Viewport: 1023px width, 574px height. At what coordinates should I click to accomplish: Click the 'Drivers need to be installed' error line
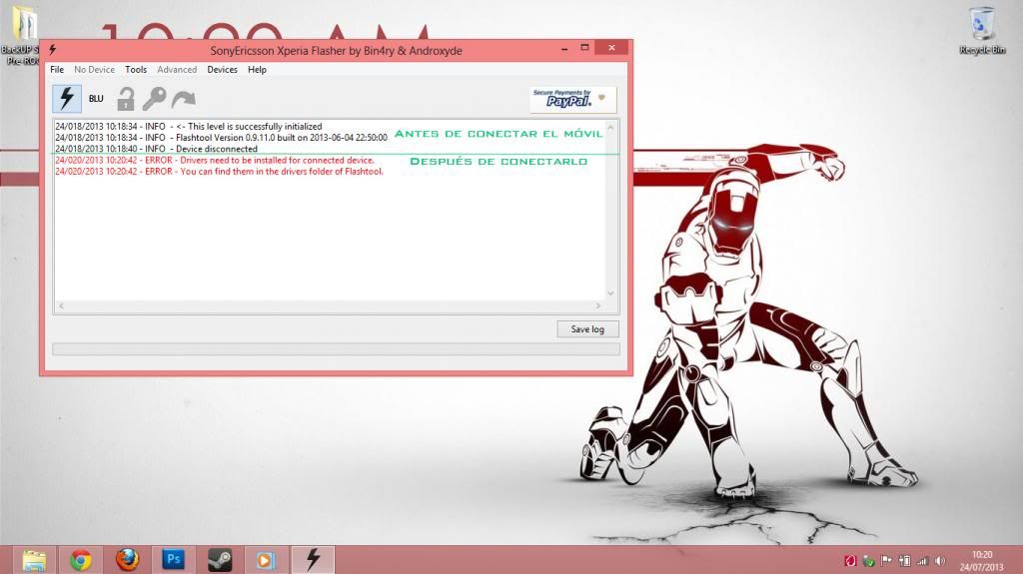(x=215, y=160)
